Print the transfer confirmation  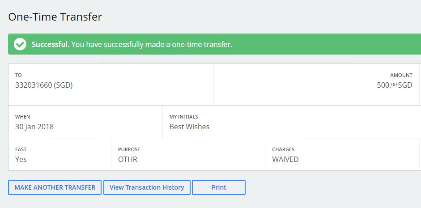click(x=219, y=187)
